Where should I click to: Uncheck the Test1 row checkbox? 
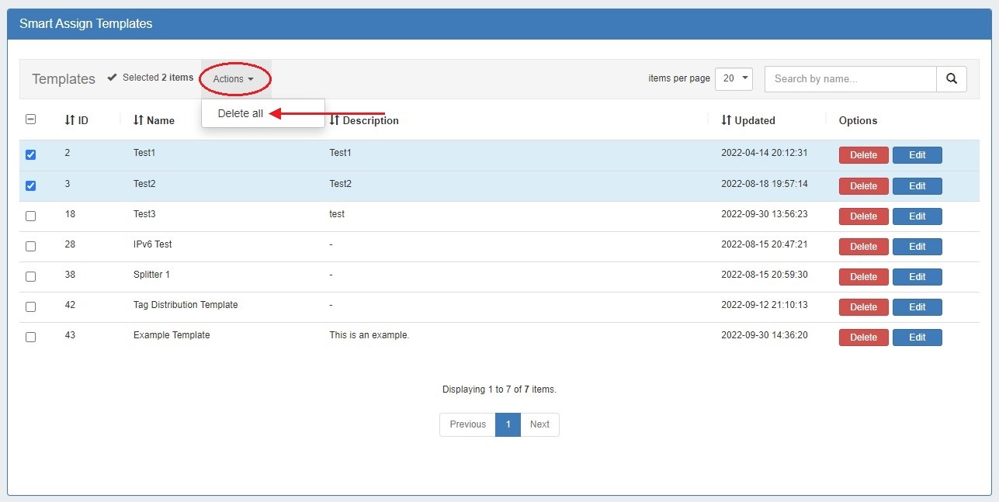pyautogui.click(x=31, y=154)
